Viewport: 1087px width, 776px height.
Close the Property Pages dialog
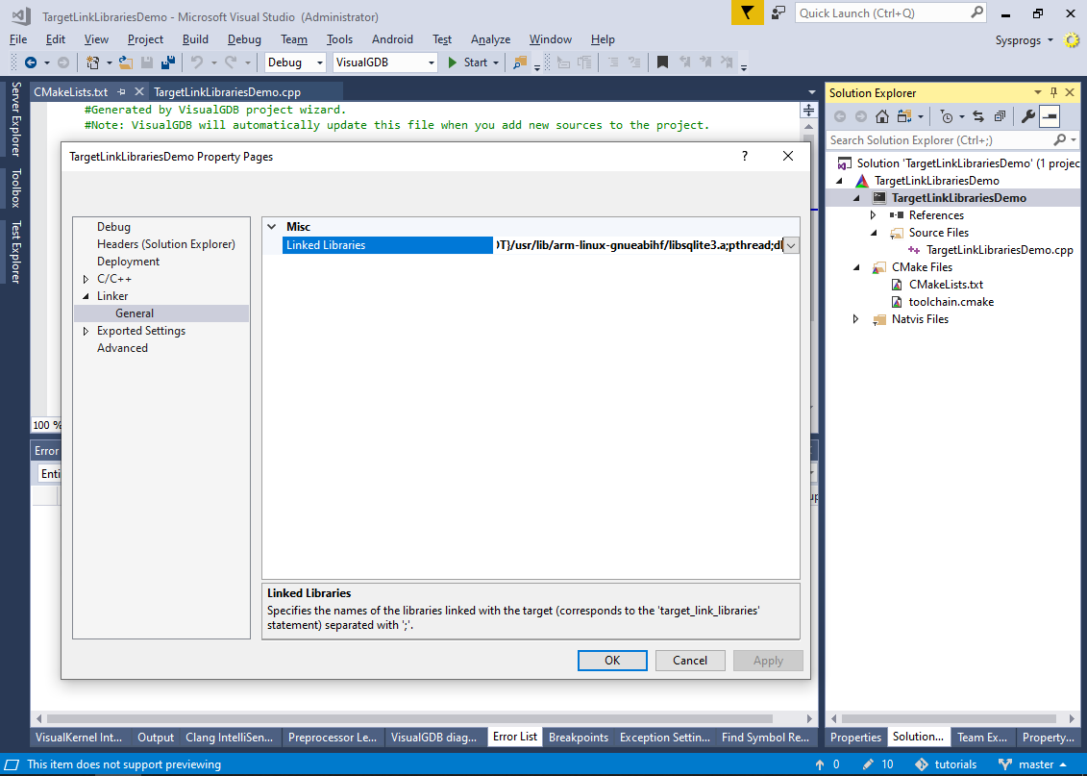(788, 156)
